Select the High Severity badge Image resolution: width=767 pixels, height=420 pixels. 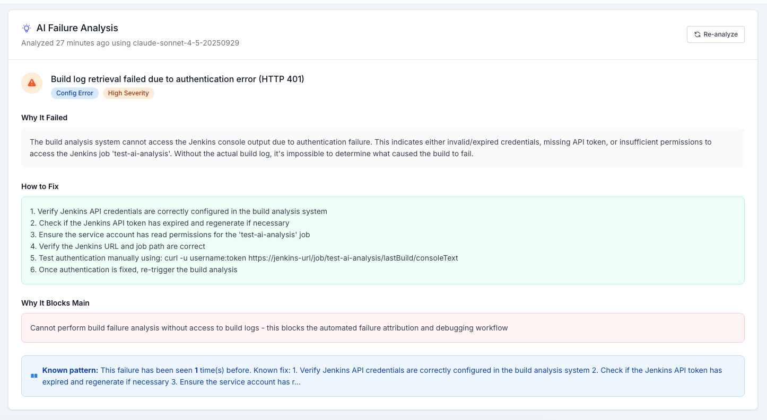tap(128, 93)
